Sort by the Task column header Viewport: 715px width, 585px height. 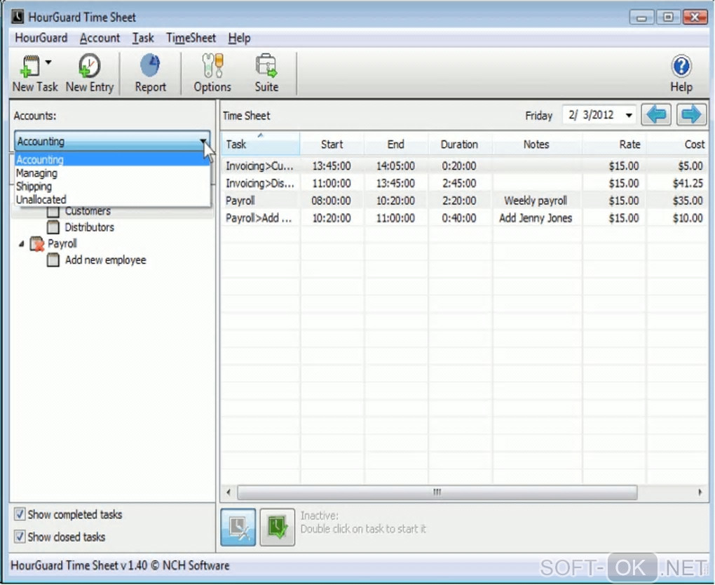click(x=260, y=144)
